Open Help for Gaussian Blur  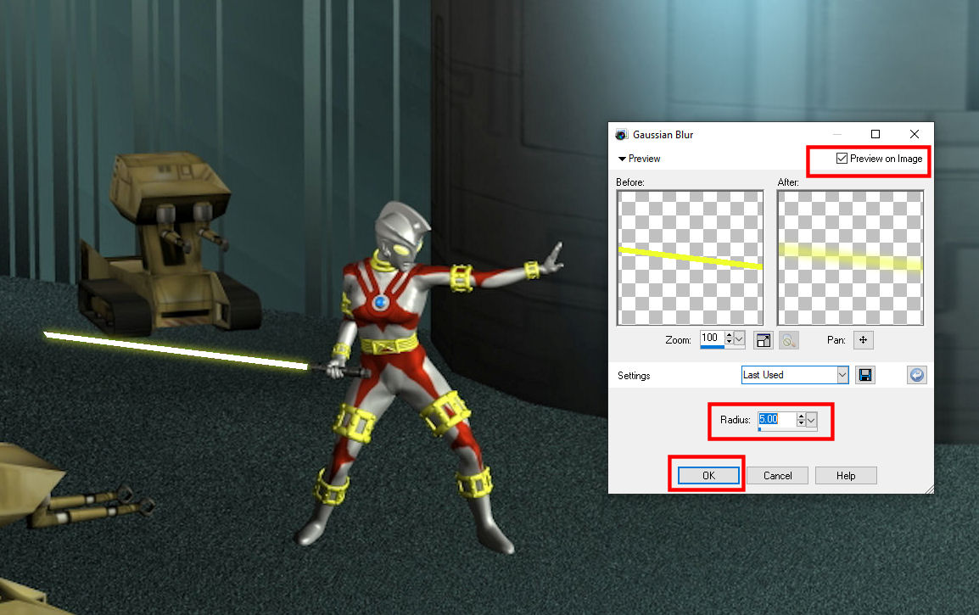pos(846,476)
